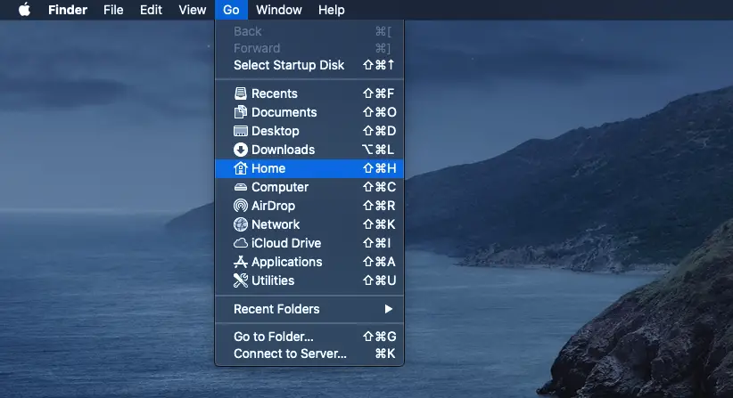Click the Downloads arrow icon

click(x=240, y=150)
